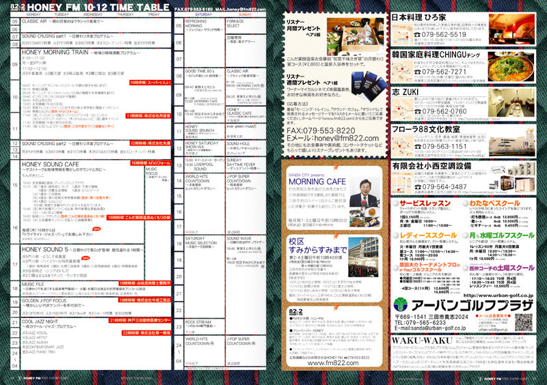Image resolution: width=547 pixels, height=385 pixels.
Task: Click the red 15時時報:M'sリフォーム label
Action: pos(150,163)
